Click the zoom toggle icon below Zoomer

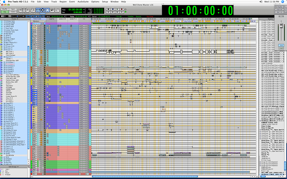point(33,13)
